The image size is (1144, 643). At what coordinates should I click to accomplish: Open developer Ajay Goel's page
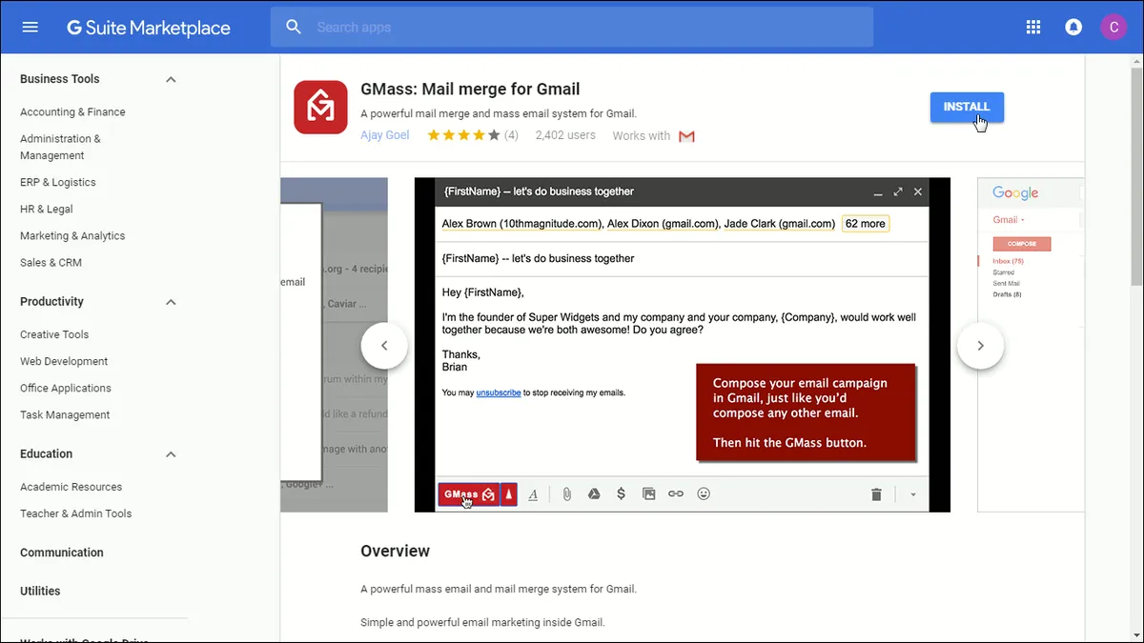(x=385, y=135)
